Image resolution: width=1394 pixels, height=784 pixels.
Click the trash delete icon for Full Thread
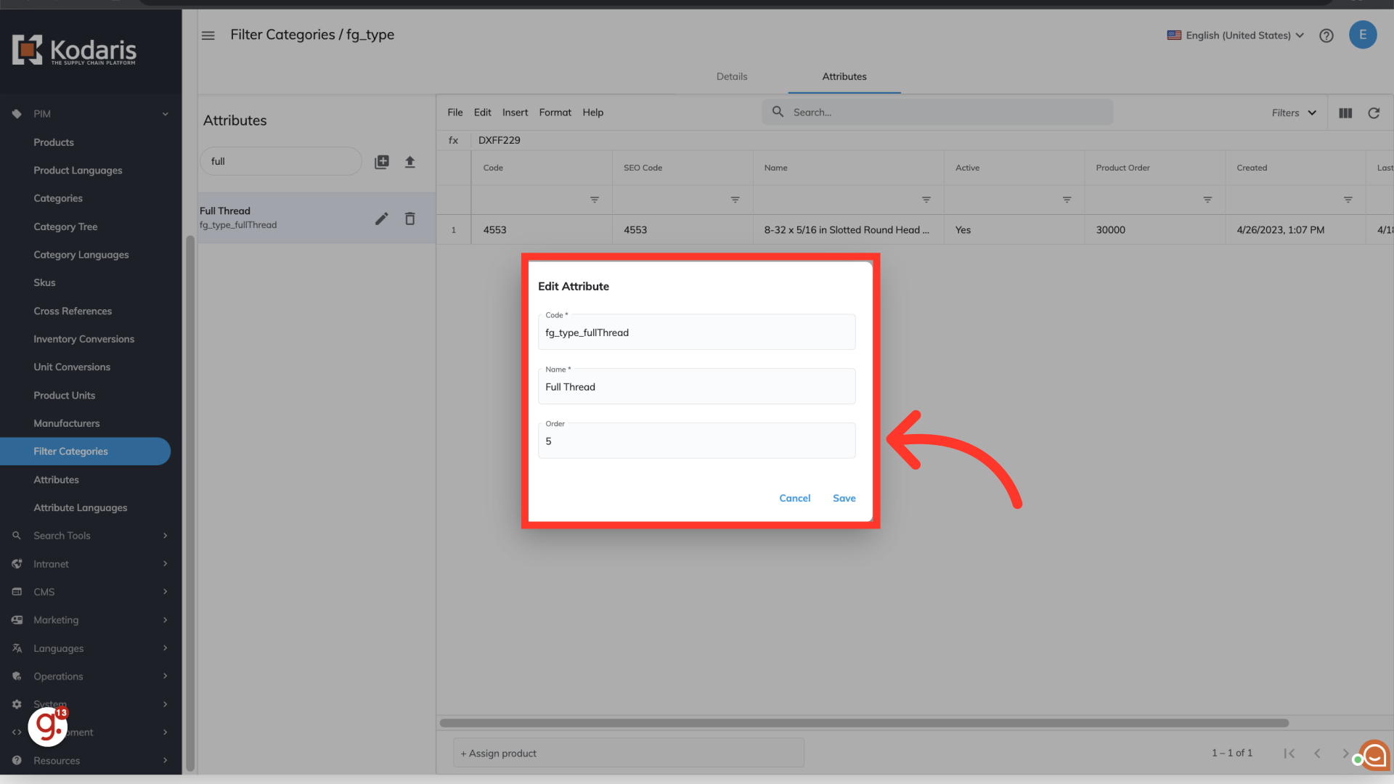409,219
